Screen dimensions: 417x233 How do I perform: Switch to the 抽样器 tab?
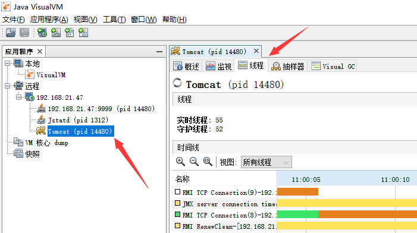pyautogui.click(x=287, y=66)
